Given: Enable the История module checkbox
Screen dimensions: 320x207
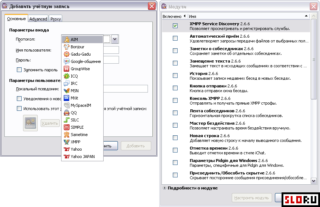Looking at the screenshot, I should [175, 75].
